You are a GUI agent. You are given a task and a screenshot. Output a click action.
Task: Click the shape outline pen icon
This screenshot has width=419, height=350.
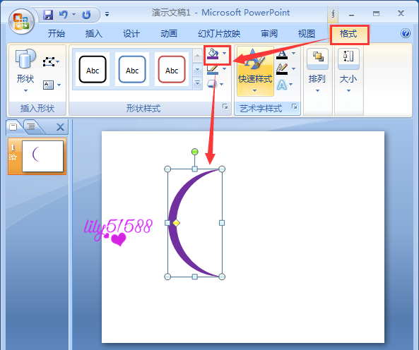coord(213,70)
